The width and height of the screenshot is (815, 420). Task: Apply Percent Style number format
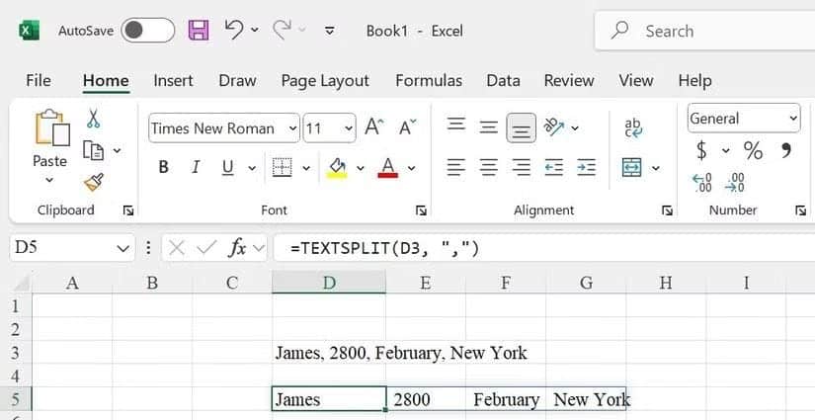(x=753, y=150)
